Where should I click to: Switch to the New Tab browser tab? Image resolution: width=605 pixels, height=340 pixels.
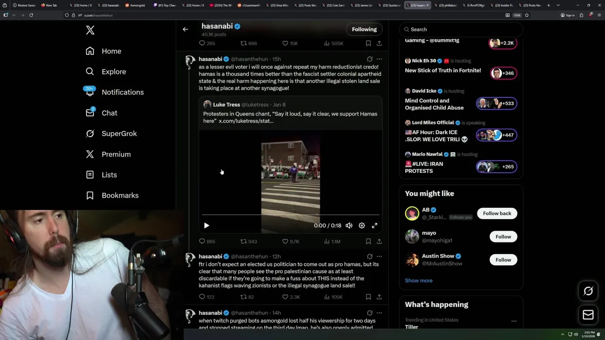pos(51,5)
